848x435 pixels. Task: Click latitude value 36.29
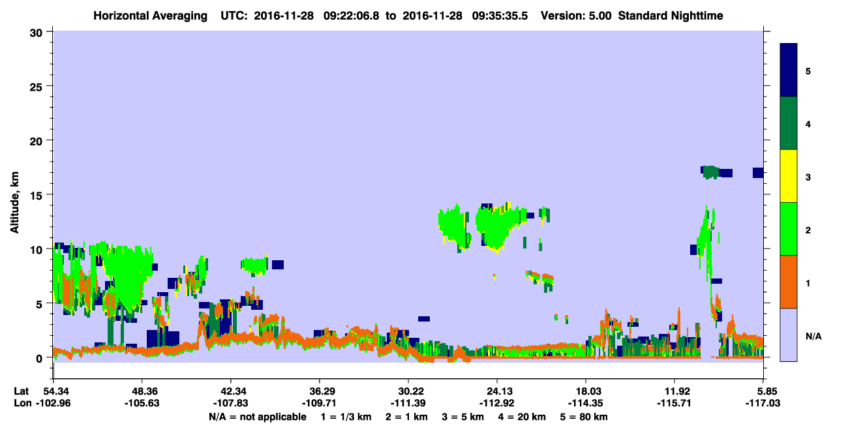point(320,391)
